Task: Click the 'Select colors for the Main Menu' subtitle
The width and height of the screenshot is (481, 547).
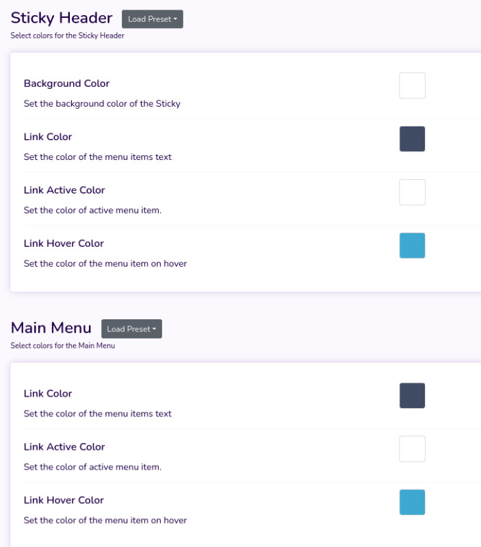Action: [62, 346]
